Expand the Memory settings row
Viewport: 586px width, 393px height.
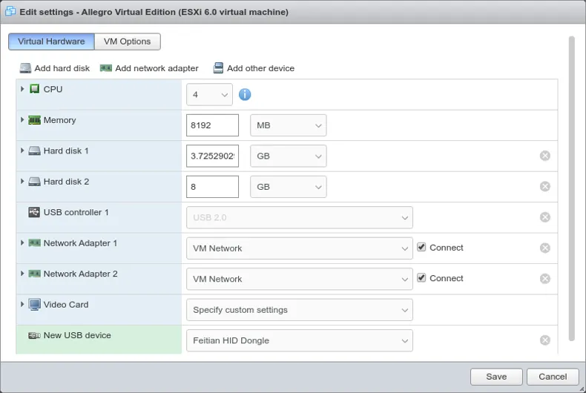pos(23,120)
